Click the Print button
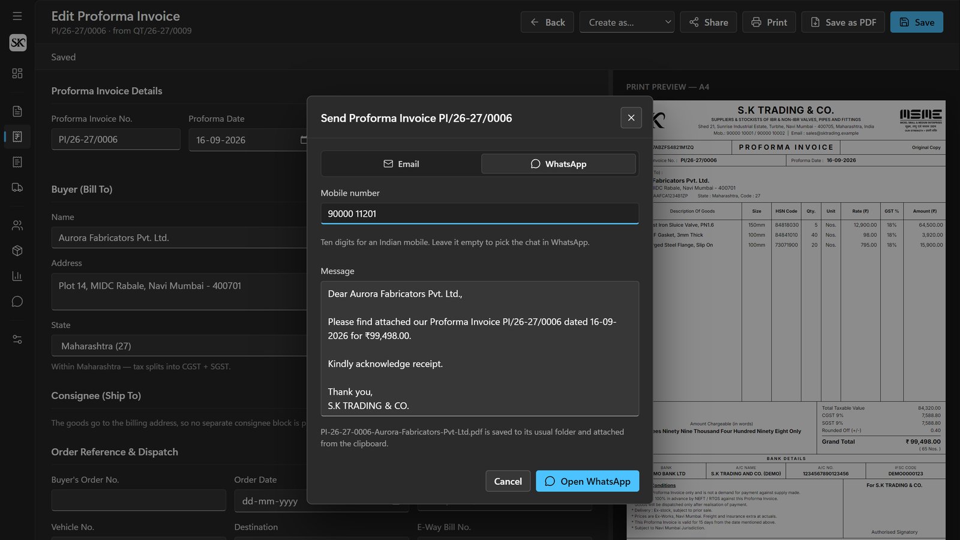960x540 pixels. (769, 22)
